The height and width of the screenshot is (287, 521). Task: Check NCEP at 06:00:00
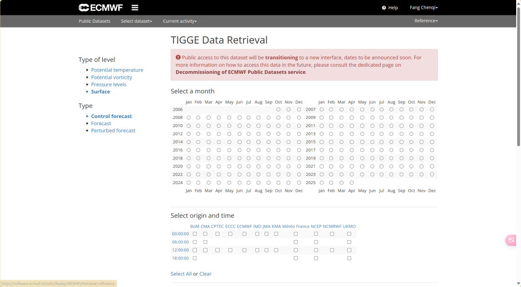coord(316,242)
